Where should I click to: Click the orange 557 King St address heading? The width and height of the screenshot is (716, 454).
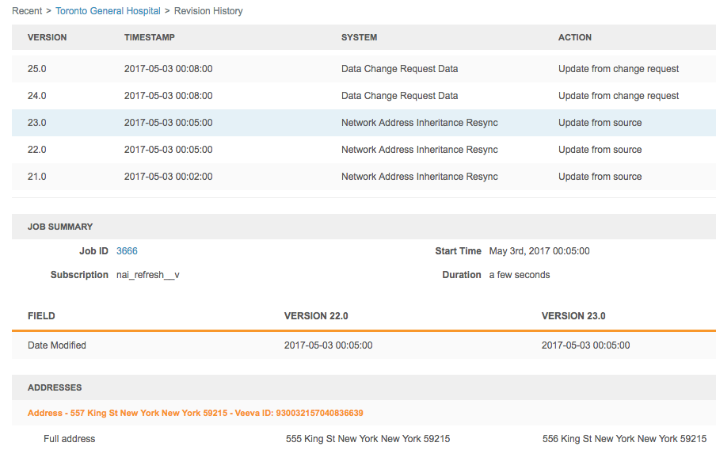[195, 413]
